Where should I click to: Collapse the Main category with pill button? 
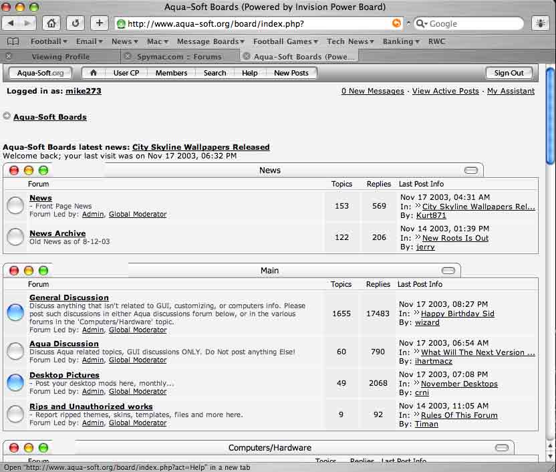[x=448, y=271]
